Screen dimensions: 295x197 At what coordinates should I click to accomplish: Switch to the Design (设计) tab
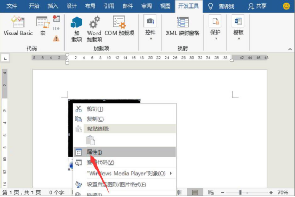[71, 6]
